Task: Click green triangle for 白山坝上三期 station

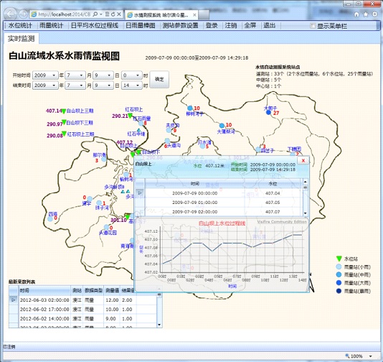Action: coord(64,111)
